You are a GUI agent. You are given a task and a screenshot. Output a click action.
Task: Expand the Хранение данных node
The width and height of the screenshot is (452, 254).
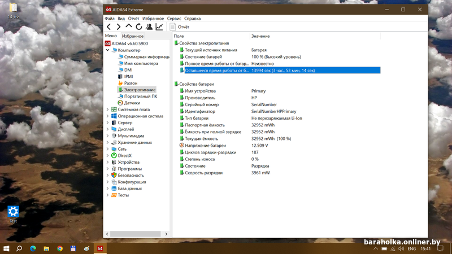click(107, 143)
